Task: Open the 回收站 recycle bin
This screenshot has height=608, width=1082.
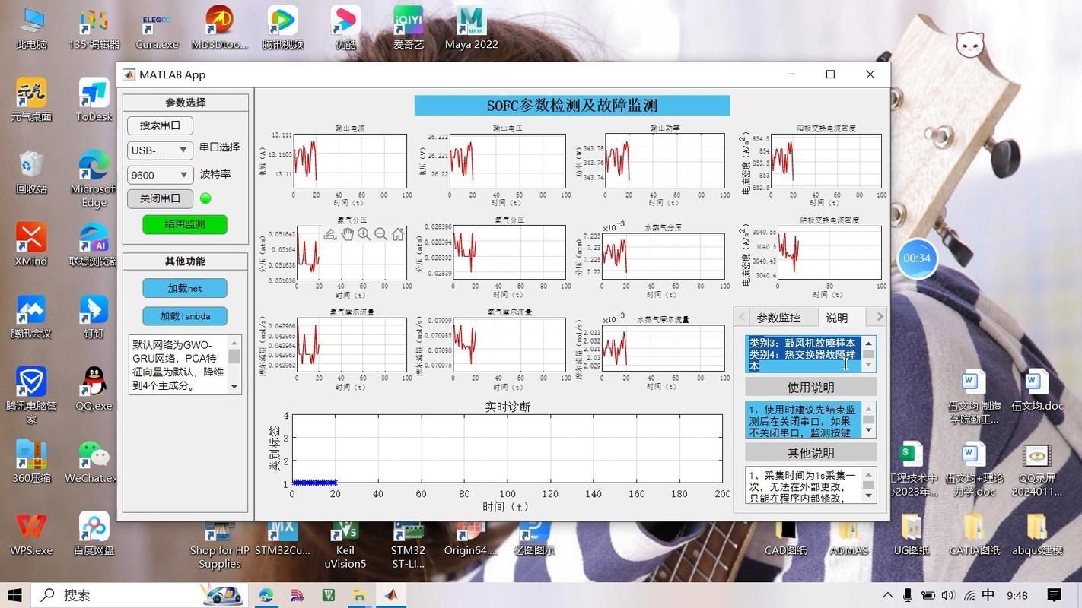Action: [x=31, y=173]
